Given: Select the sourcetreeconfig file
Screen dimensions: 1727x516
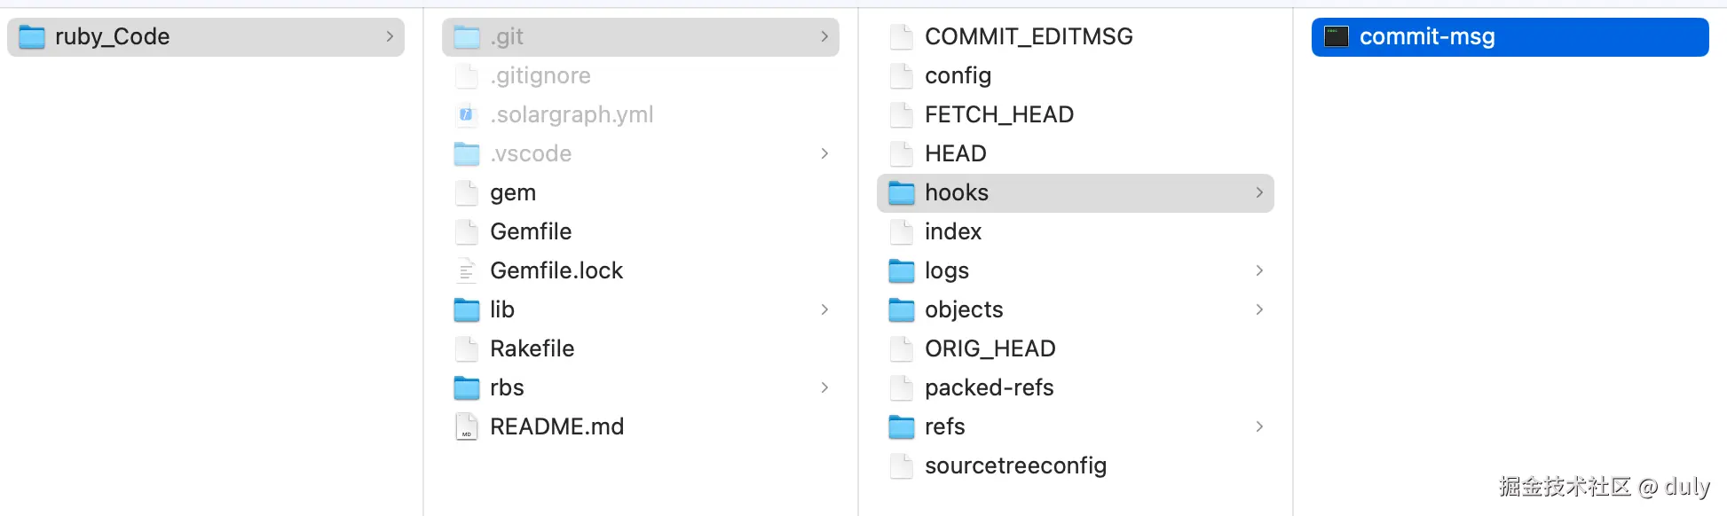Looking at the screenshot, I should click(x=1015, y=465).
